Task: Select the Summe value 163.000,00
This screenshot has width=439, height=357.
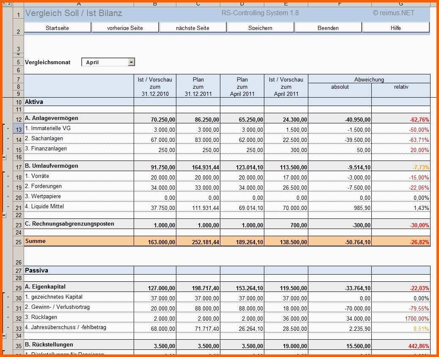Action: pyautogui.click(x=162, y=242)
